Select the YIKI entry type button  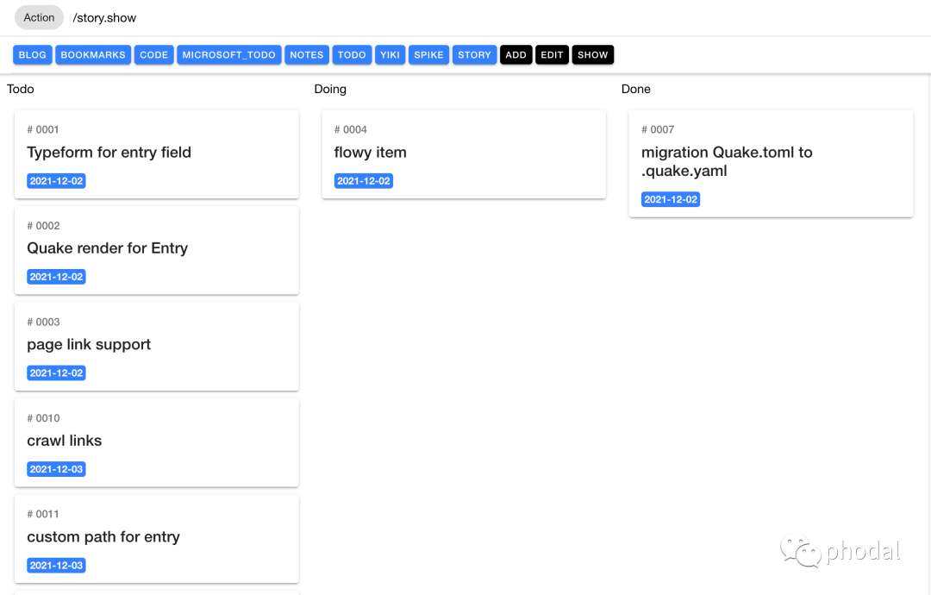coord(390,55)
